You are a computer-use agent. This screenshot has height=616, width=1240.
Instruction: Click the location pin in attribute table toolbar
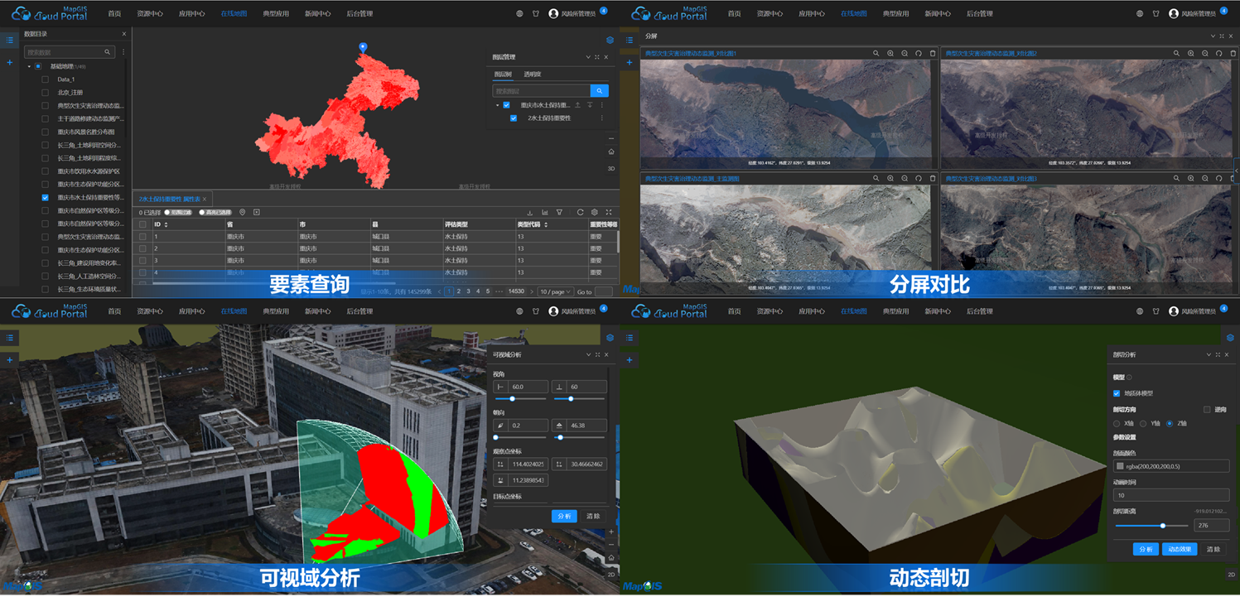pyautogui.click(x=243, y=213)
